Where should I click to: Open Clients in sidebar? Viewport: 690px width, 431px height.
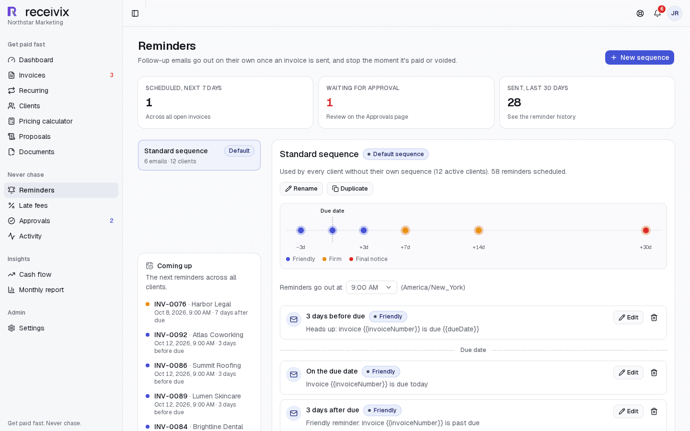(x=61, y=106)
